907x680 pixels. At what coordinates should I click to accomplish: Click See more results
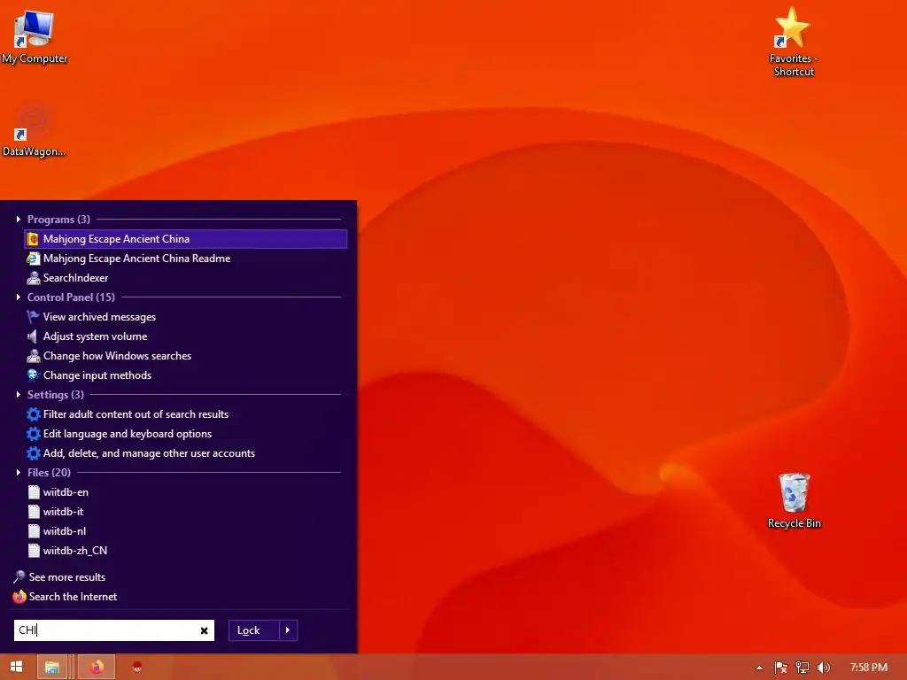59,577
